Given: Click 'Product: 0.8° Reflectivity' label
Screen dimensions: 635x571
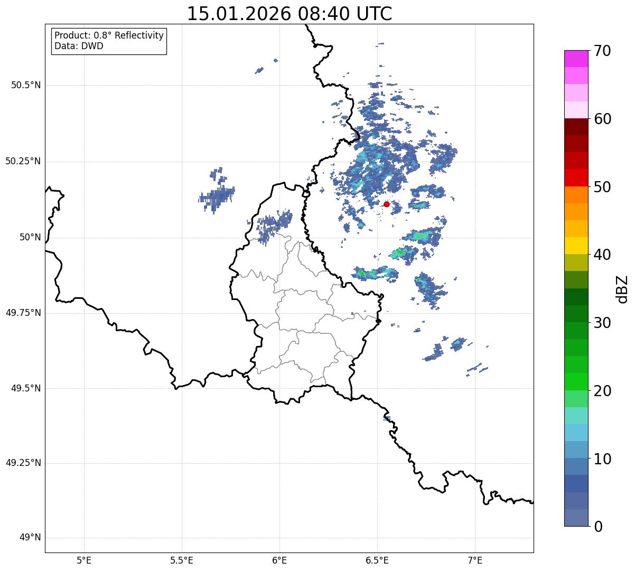Looking at the screenshot, I should [109, 35].
